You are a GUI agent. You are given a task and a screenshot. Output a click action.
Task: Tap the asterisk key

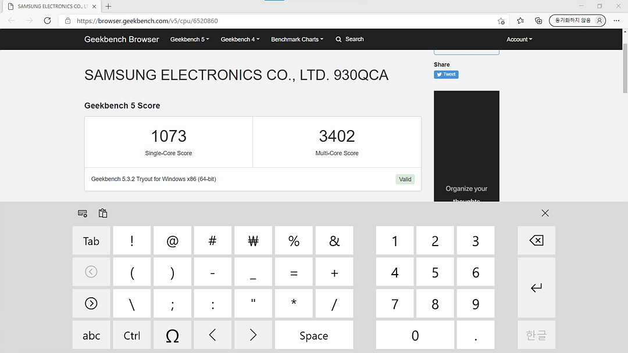[294, 304]
